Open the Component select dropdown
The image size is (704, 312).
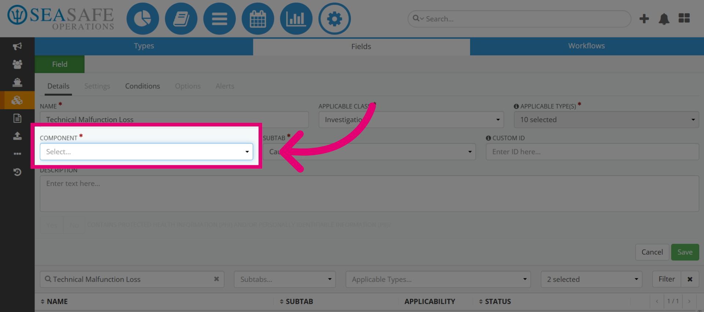(146, 152)
